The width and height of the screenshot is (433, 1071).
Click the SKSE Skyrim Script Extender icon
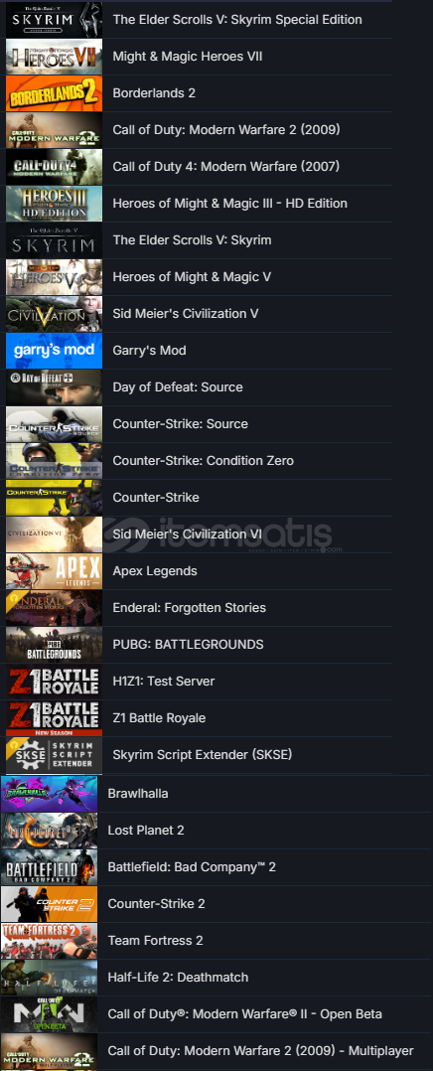pos(54,755)
